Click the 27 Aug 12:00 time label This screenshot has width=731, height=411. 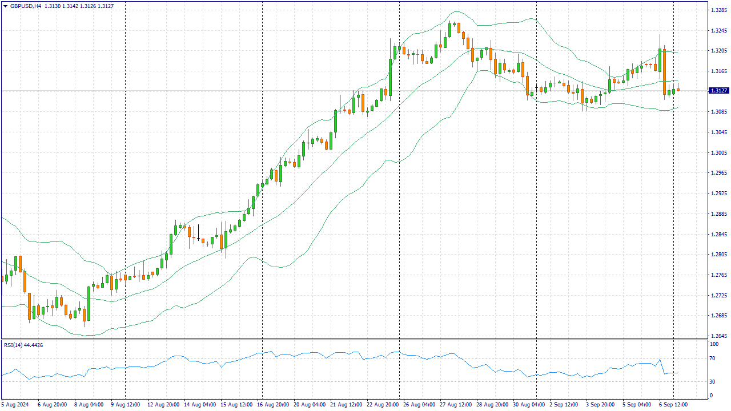(x=456, y=405)
